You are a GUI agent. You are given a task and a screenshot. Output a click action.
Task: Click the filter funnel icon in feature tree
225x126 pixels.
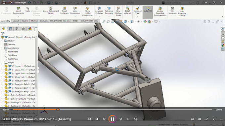coord(3,33)
